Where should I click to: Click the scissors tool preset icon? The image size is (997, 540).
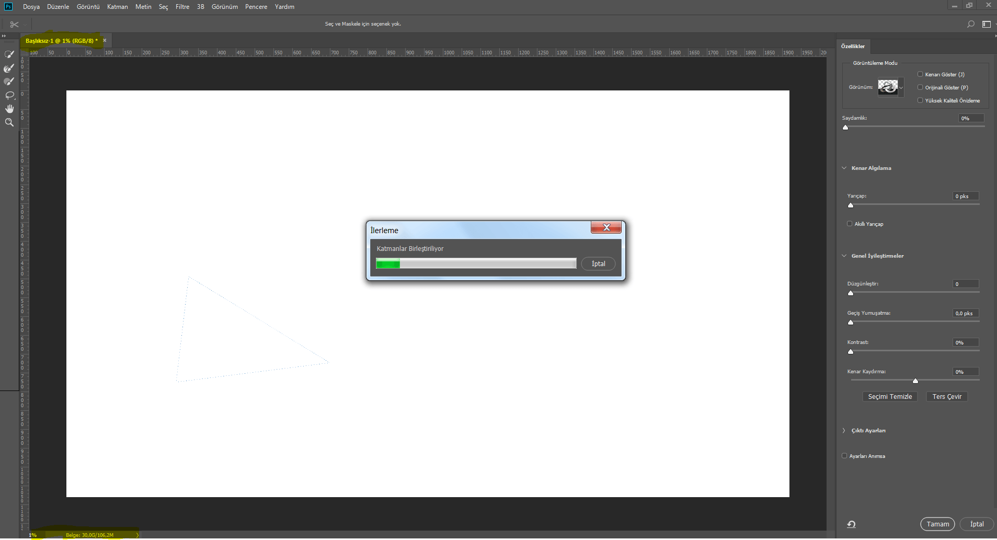(x=14, y=24)
